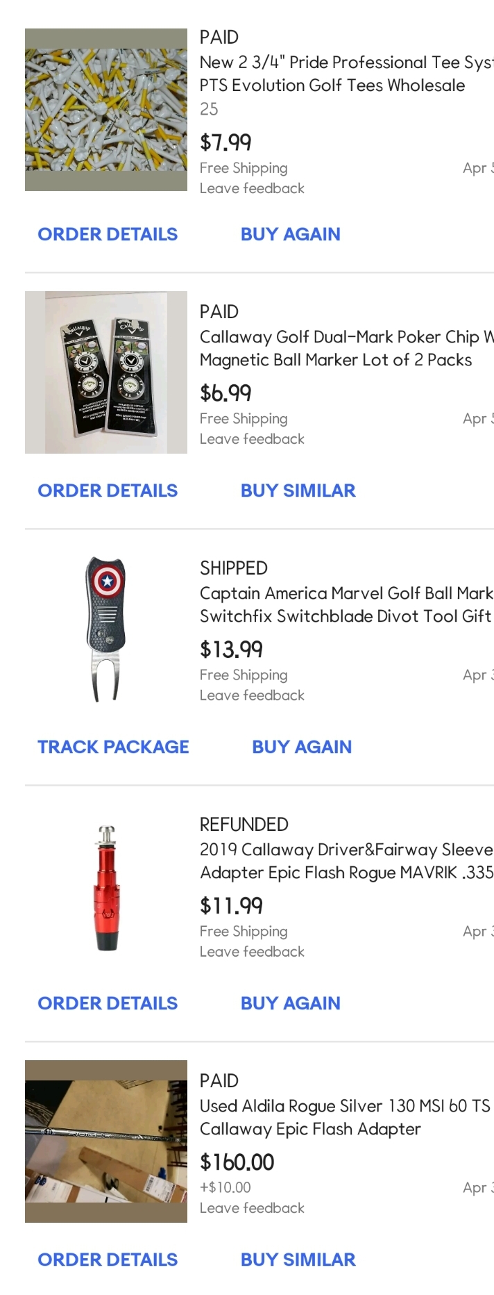Screen dimensions: 494x1295
Task: Open the red Callaway sleeve adapter image
Action: pyautogui.click(x=106, y=887)
